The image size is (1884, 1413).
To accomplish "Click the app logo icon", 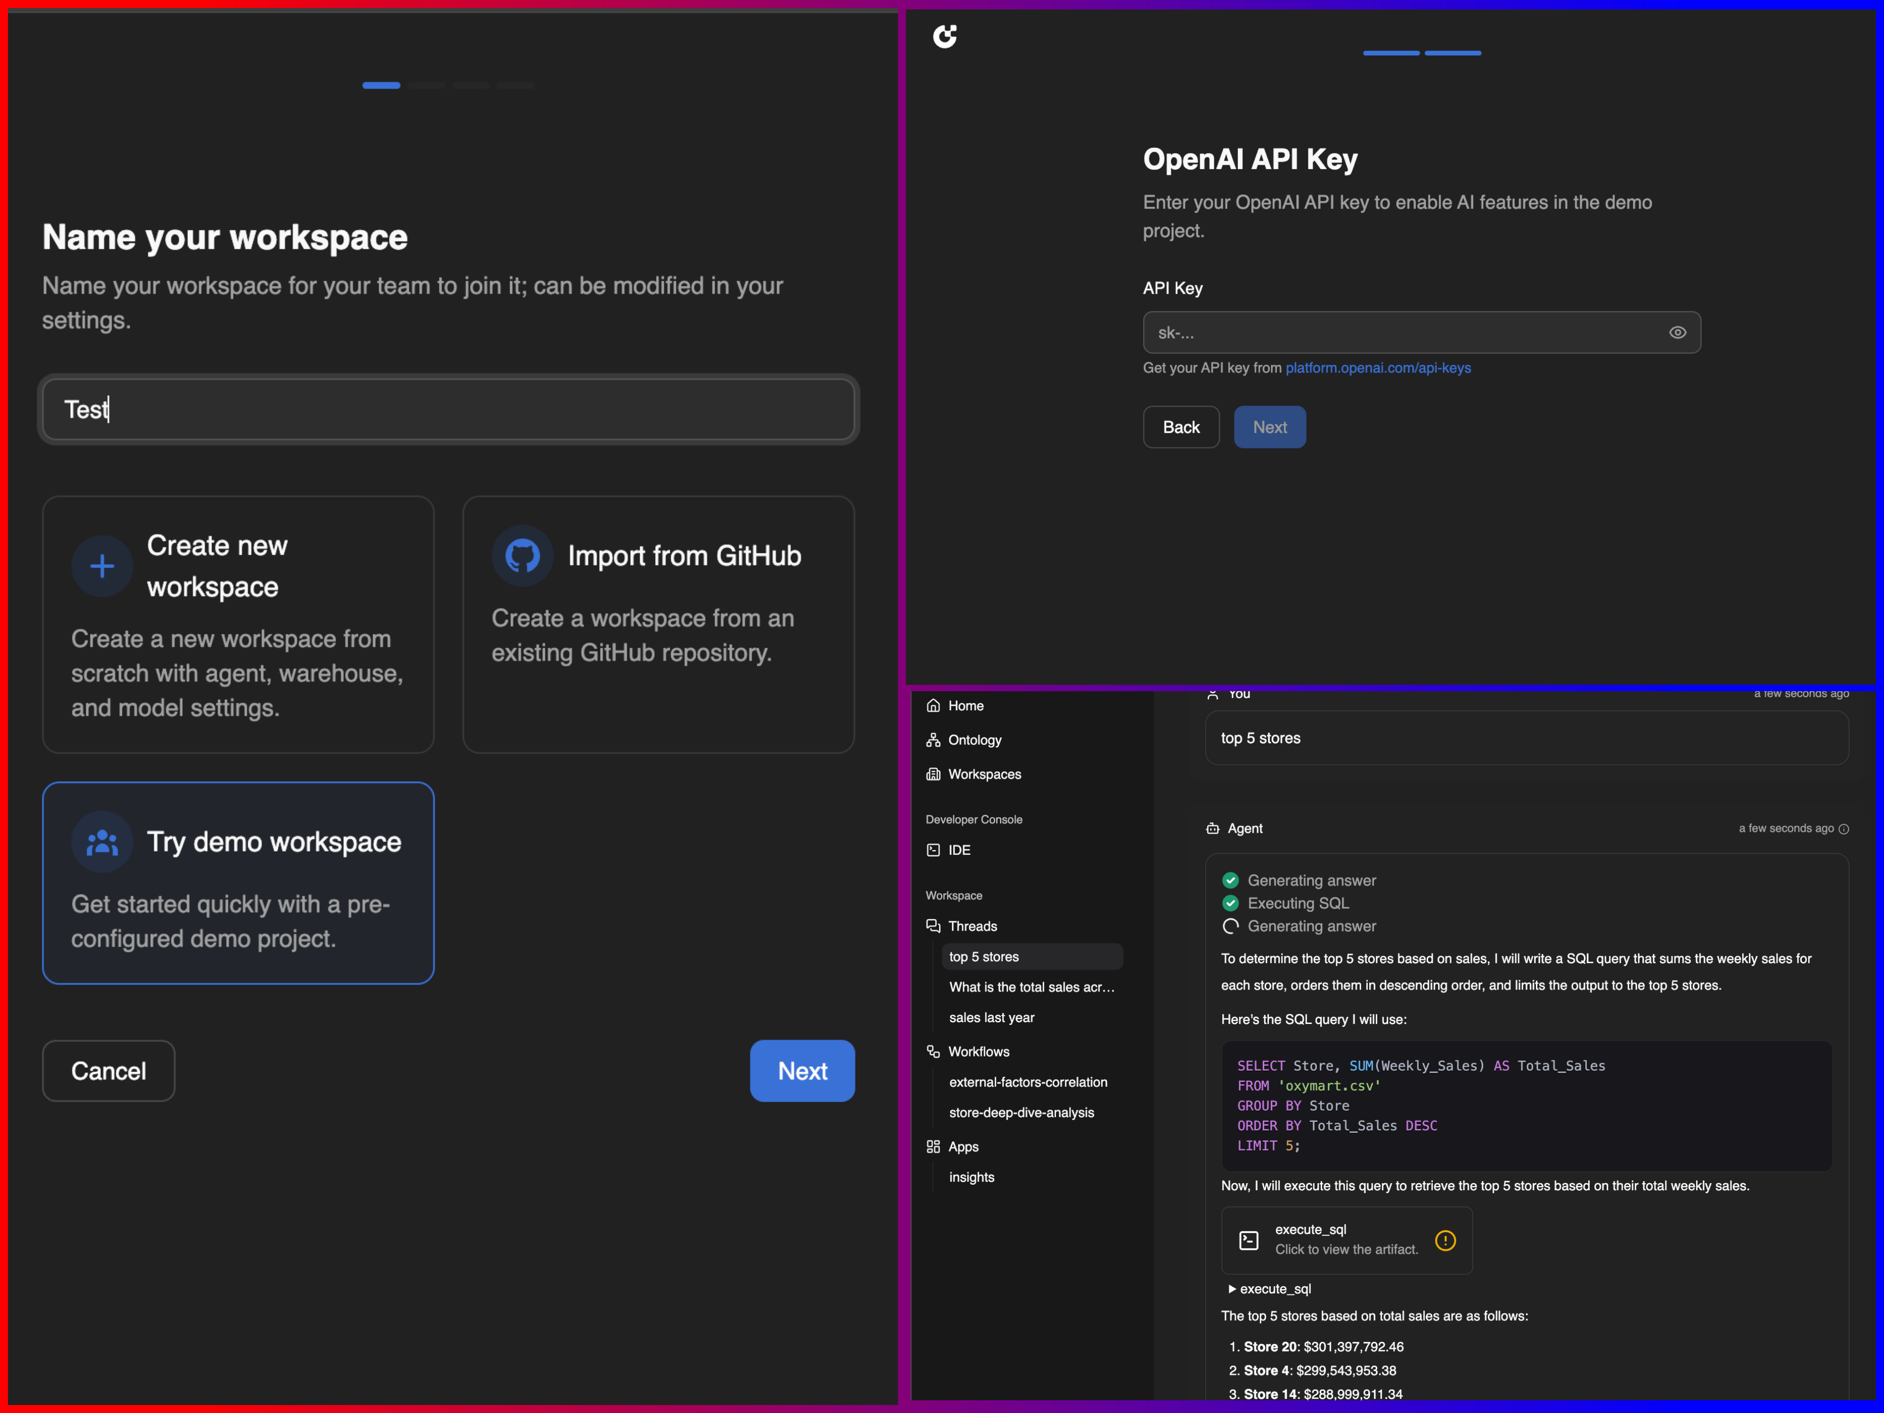I will point(944,36).
